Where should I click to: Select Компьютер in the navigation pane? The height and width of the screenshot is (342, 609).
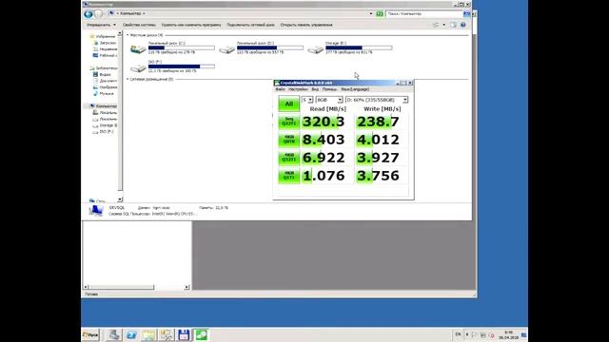pyautogui.click(x=103, y=105)
